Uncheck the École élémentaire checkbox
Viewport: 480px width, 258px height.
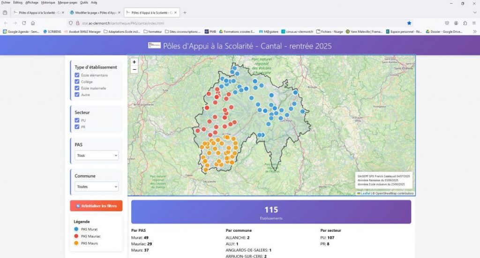pos(77,75)
